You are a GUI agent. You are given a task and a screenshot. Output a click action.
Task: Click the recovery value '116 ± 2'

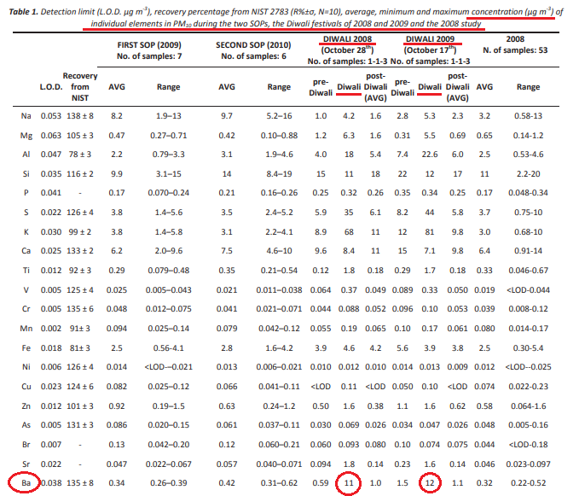[x=80, y=174]
